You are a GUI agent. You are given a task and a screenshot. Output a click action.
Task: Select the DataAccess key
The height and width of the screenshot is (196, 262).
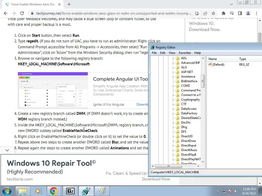click(x=189, y=109)
